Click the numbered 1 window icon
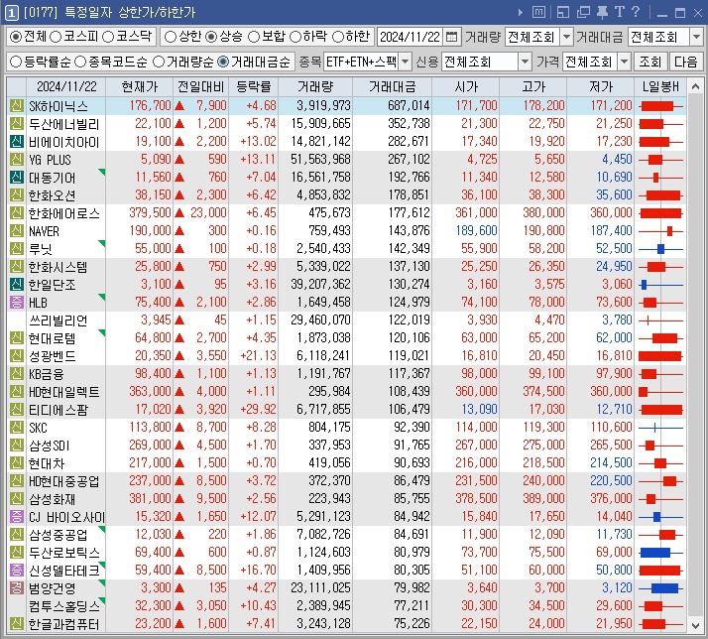 [x=11, y=13]
